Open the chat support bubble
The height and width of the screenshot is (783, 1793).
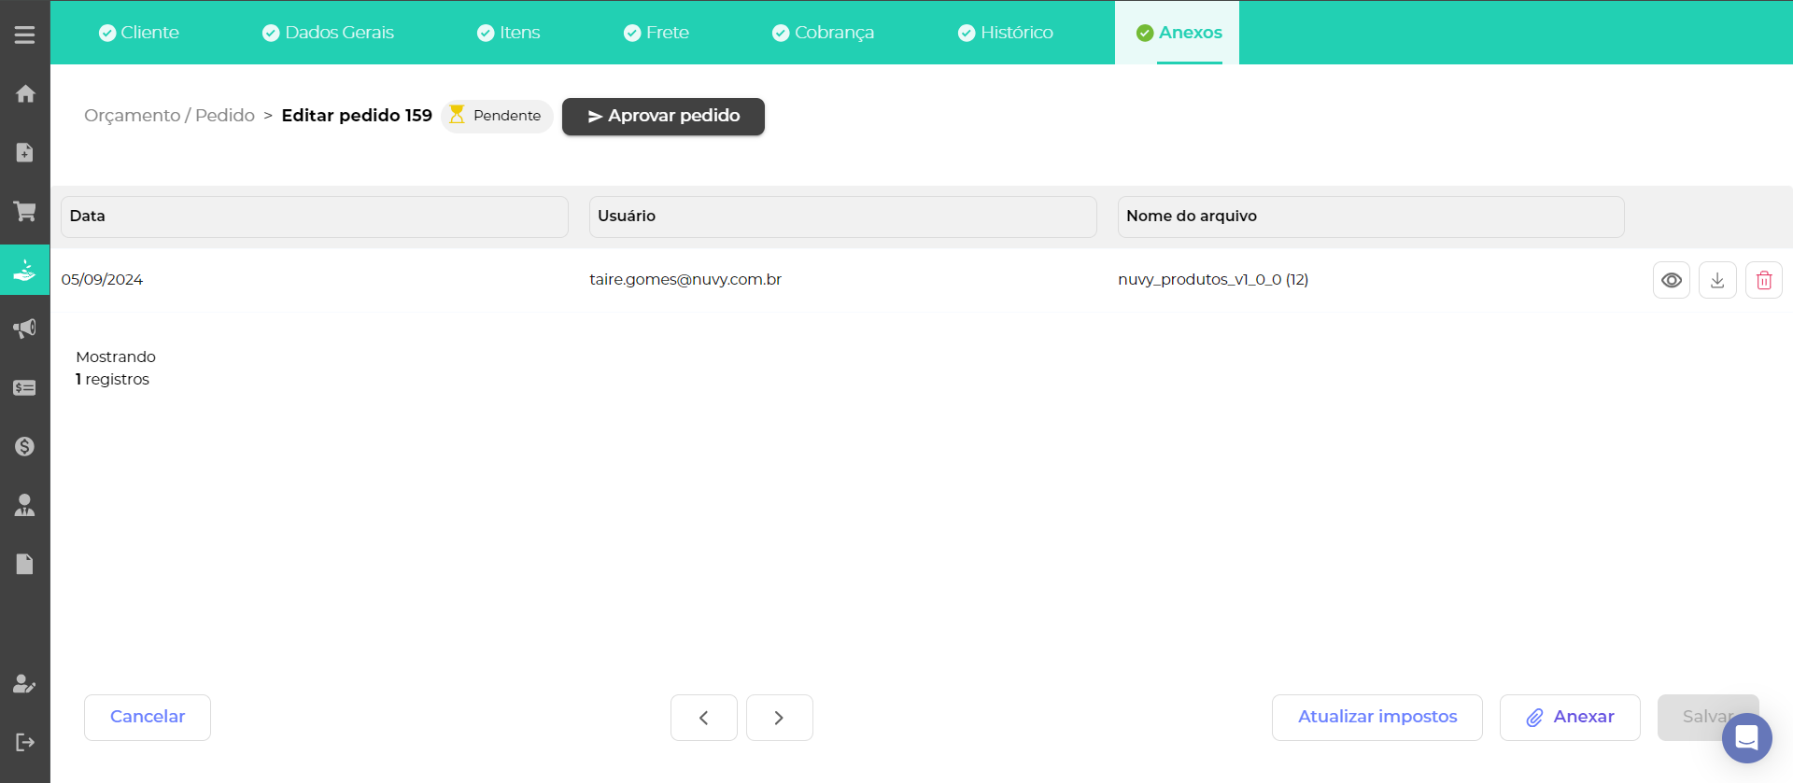[1746, 738]
